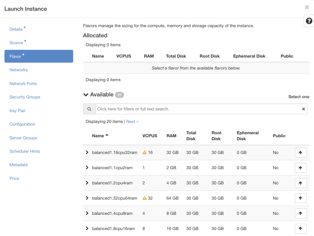This screenshot has width=314, height=236.
Task: Collapse the Available flavors section
Action: pyautogui.click(x=86, y=95)
